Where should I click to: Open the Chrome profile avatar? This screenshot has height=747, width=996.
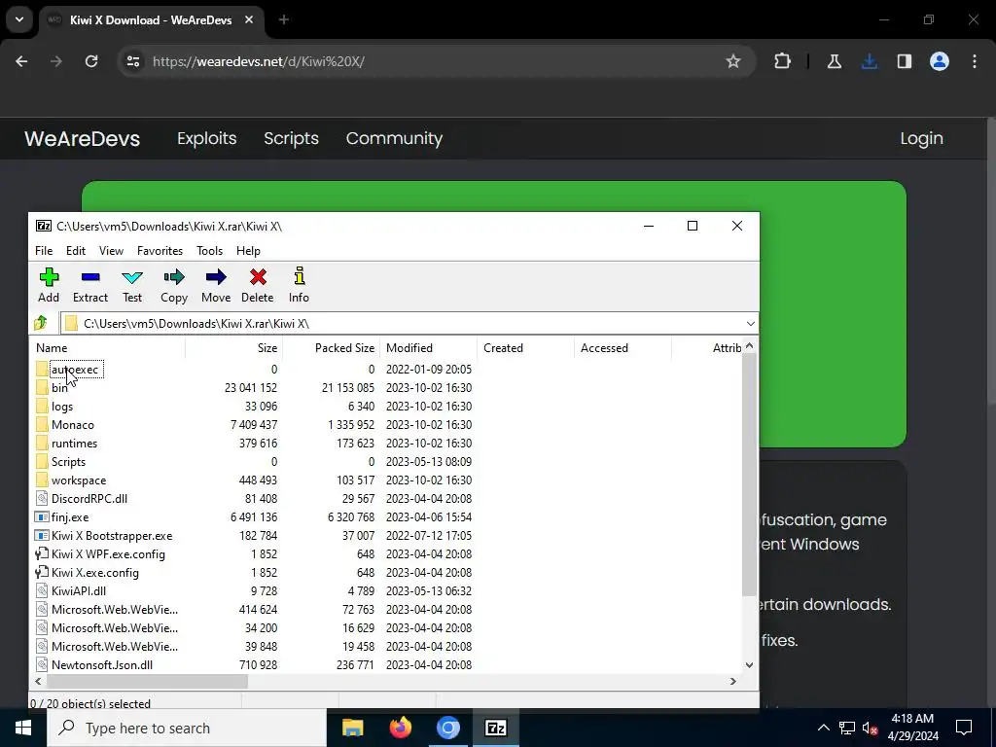tap(940, 61)
